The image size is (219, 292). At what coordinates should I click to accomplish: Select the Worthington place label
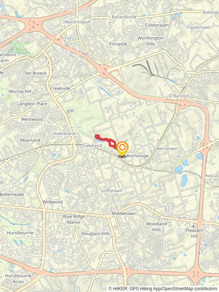click(x=78, y=22)
